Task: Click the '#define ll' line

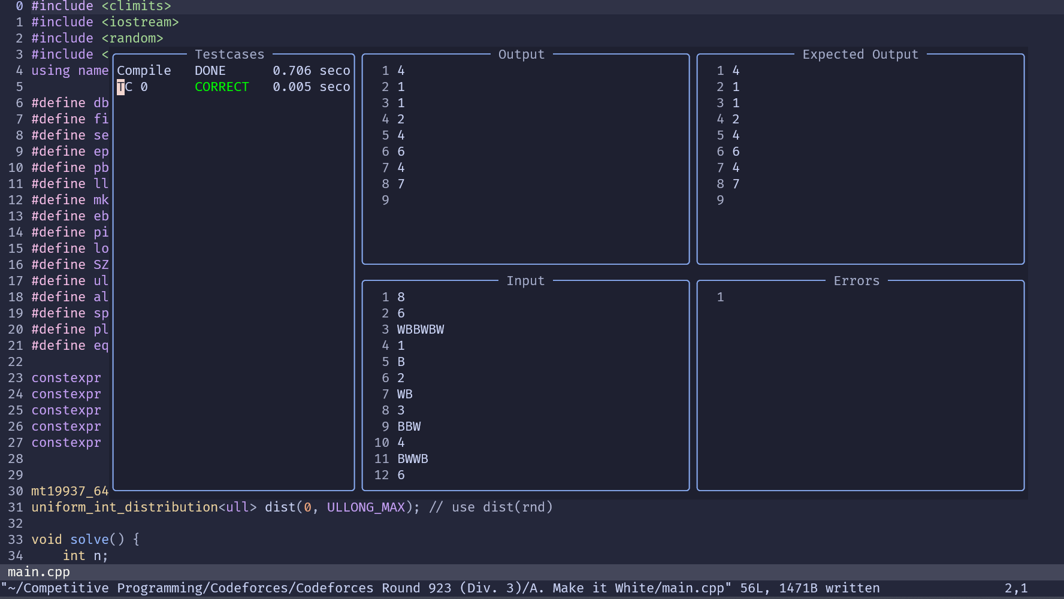Action: coord(70,184)
